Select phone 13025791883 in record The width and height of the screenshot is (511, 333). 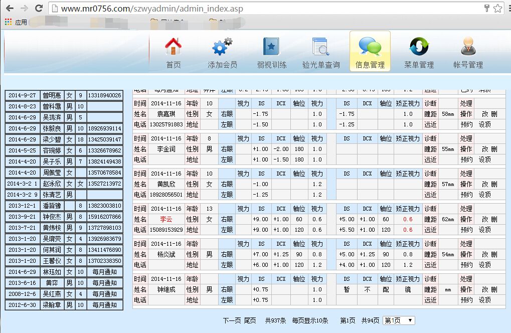pyautogui.click(x=166, y=124)
